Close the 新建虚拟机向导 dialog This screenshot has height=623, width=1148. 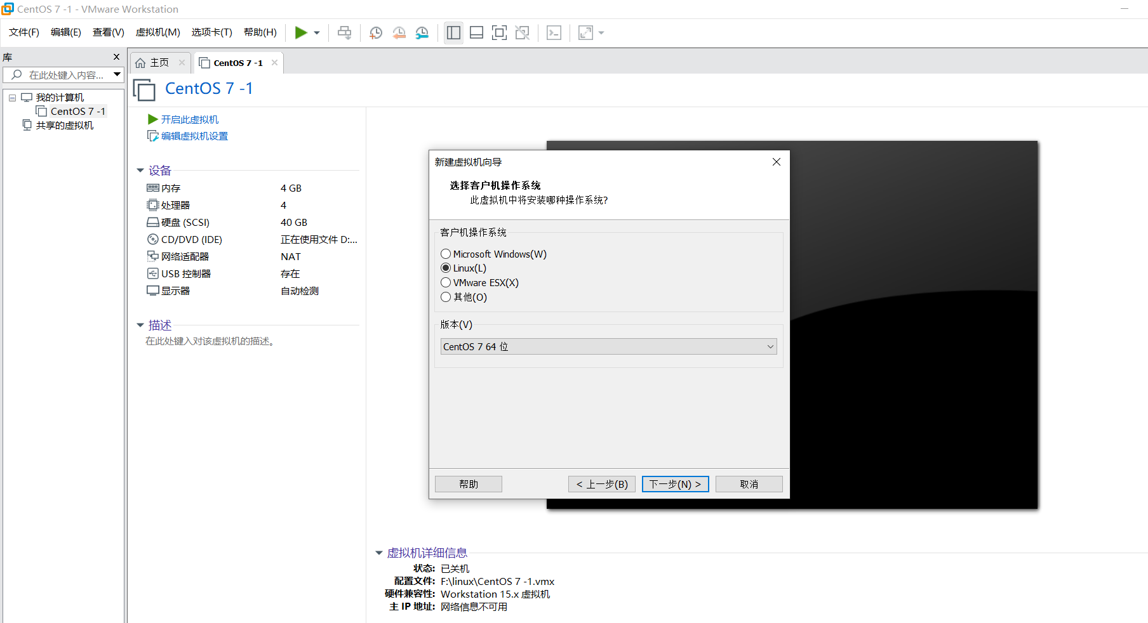click(776, 162)
